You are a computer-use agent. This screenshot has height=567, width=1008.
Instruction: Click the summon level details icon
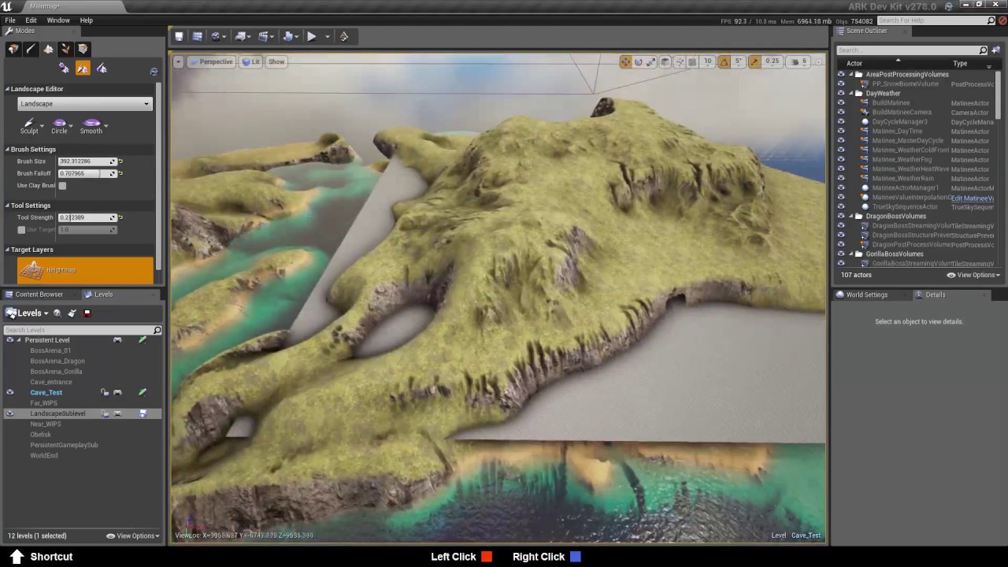point(57,313)
